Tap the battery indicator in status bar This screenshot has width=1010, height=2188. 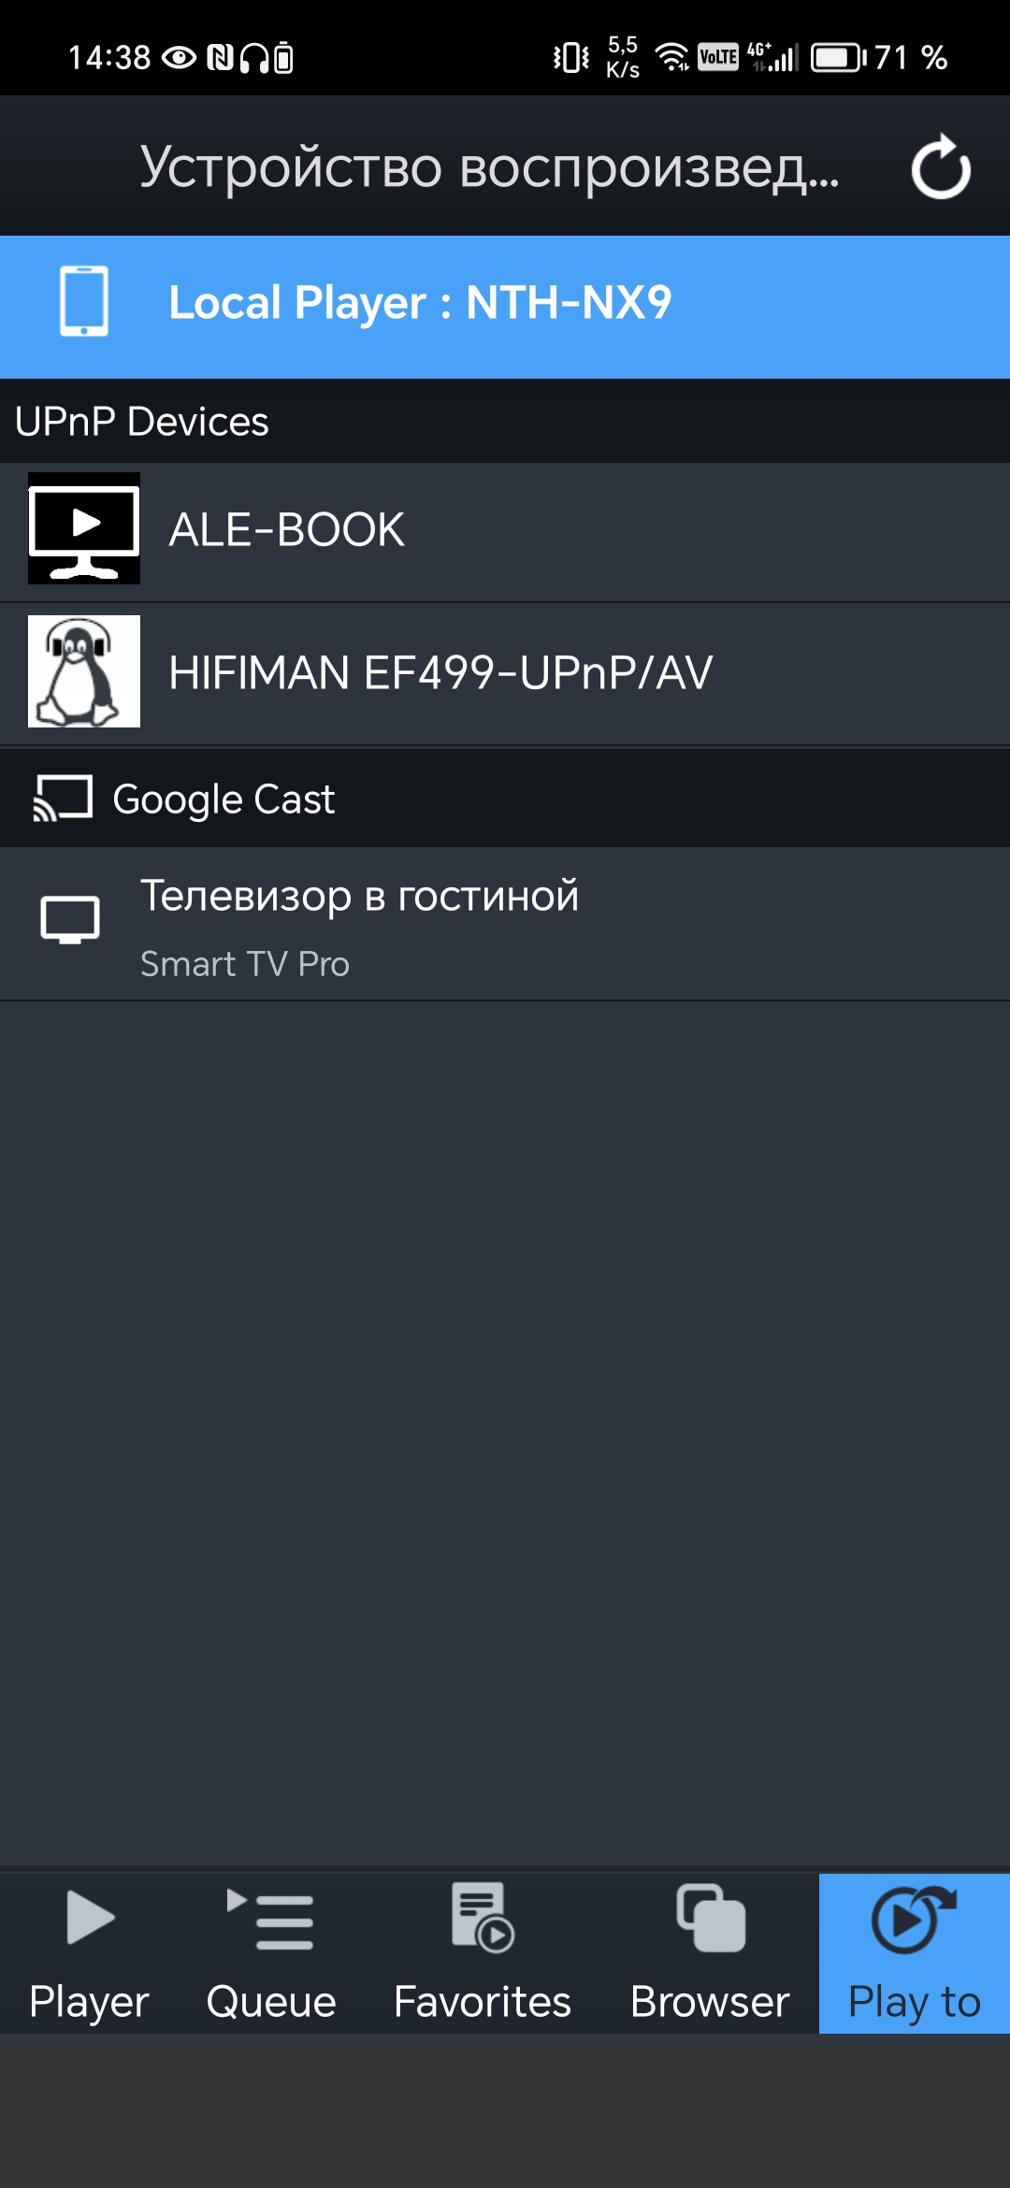[x=838, y=58]
